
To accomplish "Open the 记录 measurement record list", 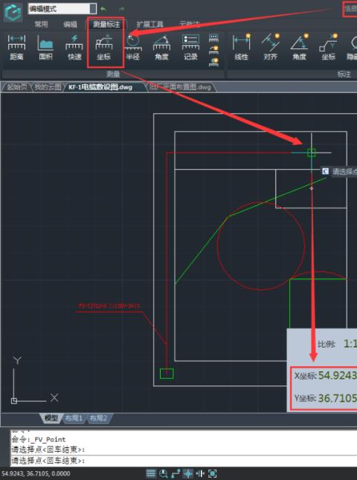I will (x=190, y=48).
